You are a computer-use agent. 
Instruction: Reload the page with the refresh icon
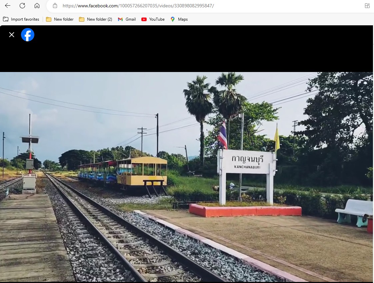[22, 6]
